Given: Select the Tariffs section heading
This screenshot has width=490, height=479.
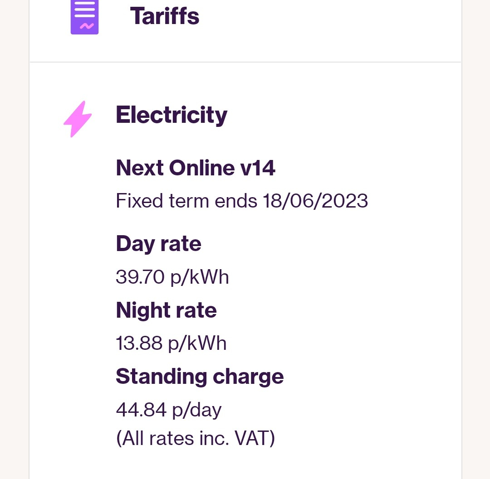Looking at the screenshot, I should coord(165,16).
